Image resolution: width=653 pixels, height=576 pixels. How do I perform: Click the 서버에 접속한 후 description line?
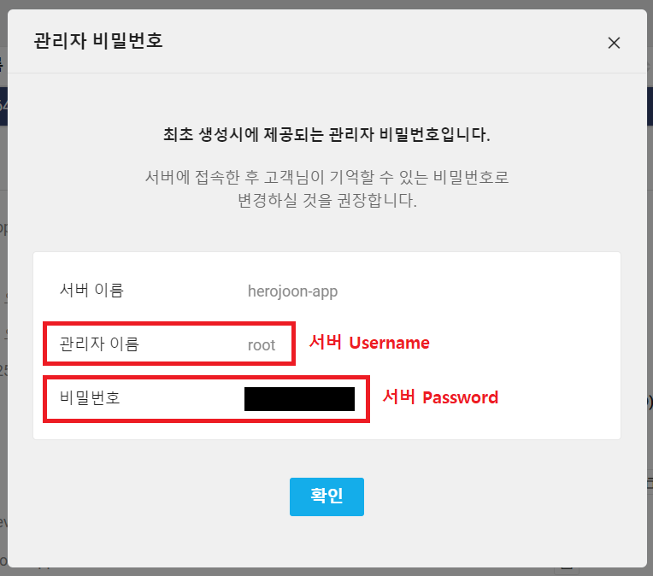pyautogui.click(x=326, y=177)
